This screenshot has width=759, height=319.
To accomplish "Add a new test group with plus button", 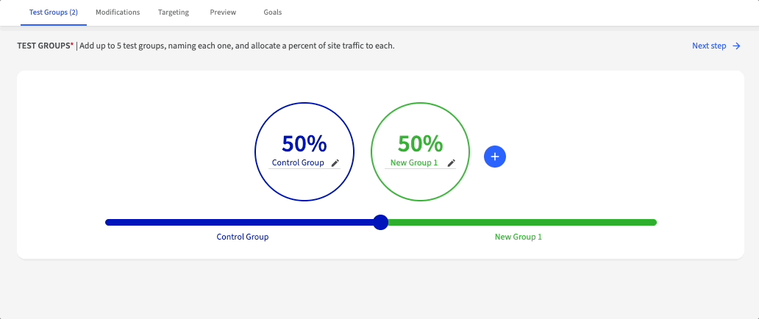I will [495, 156].
